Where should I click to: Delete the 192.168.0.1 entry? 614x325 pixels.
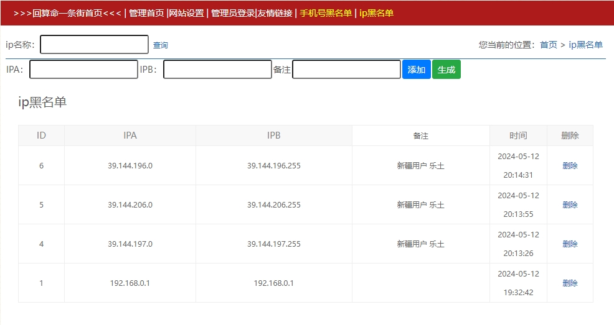click(570, 283)
